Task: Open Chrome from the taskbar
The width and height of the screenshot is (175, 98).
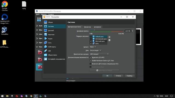Action: (31, 96)
